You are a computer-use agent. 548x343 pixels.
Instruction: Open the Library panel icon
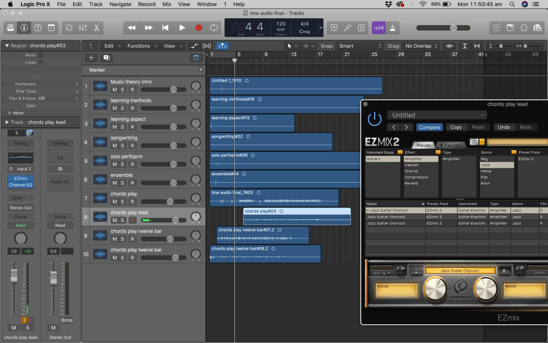coord(10,27)
